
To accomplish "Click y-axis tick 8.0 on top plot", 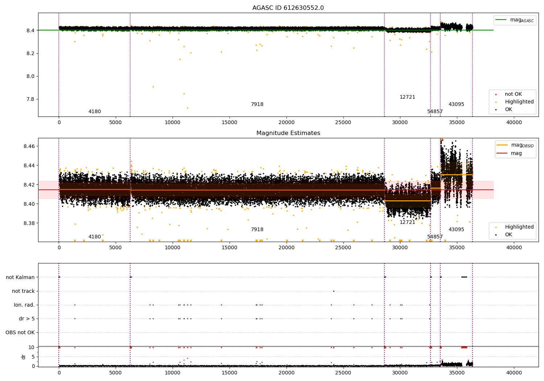I will coord(30,77).
